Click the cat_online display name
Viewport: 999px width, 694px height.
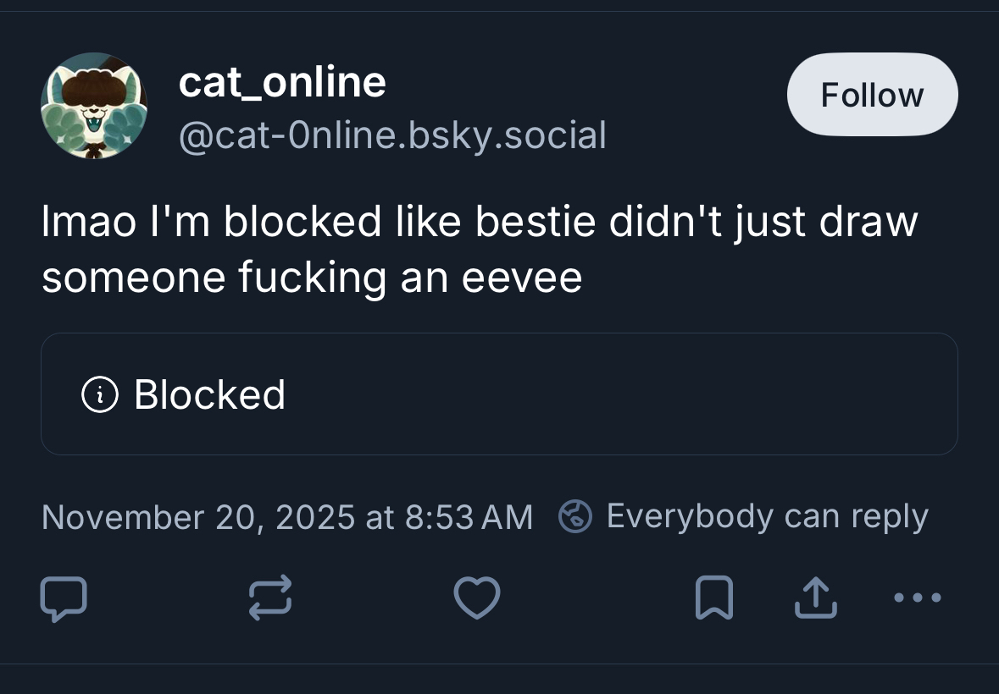pos(282,82)
